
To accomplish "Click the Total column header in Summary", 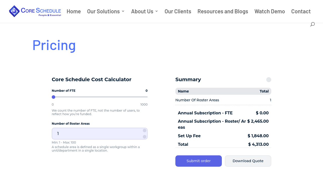I will point(264,91).
